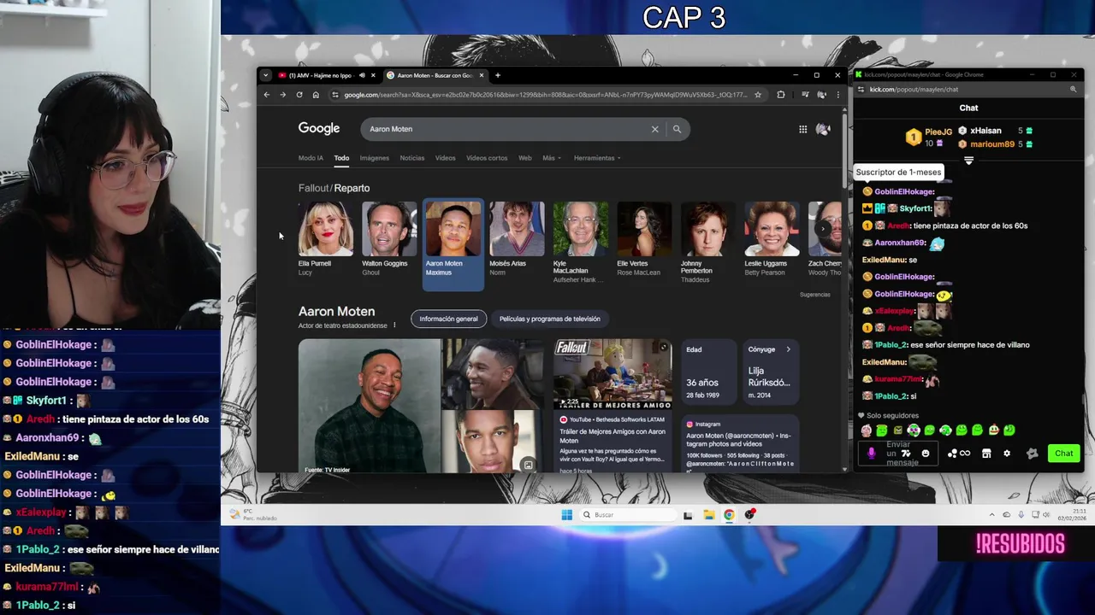Screen dimensions: 1095x615
Task: Open the three-dot menu next to Aaron Moten subtitle
Action: point(394,325)
